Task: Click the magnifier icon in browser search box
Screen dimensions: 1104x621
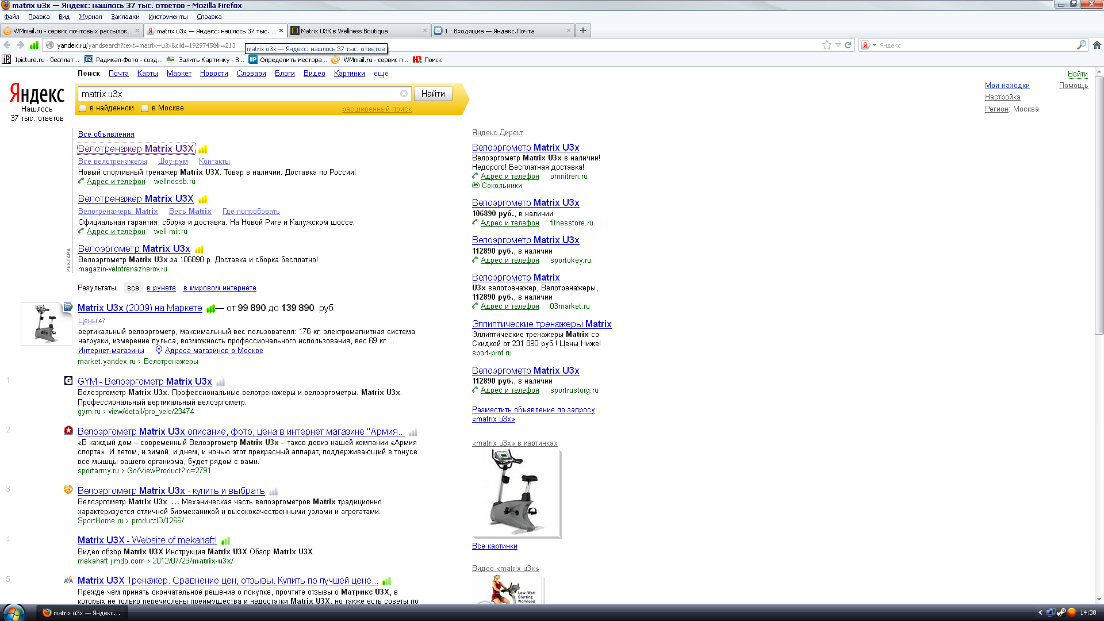Action: 1081,45
